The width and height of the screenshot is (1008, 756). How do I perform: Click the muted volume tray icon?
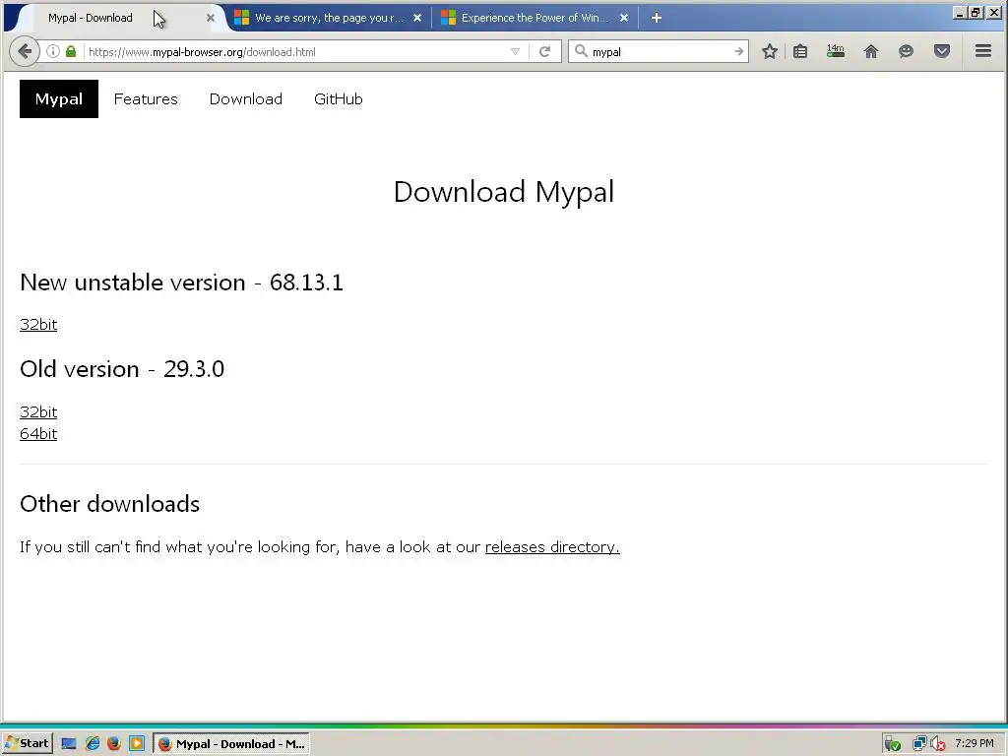pyautogui.click(x=938, y=744)
